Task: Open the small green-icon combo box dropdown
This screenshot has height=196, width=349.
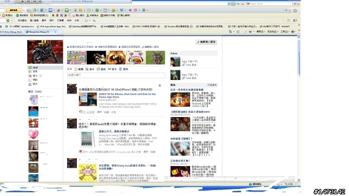Action: [x=11, y=21]
